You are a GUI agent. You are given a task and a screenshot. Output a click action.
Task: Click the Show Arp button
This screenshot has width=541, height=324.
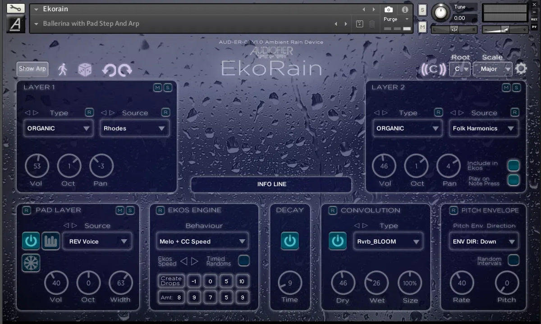32,69
